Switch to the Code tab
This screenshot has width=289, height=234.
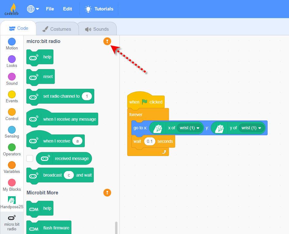tap(18, 28)
